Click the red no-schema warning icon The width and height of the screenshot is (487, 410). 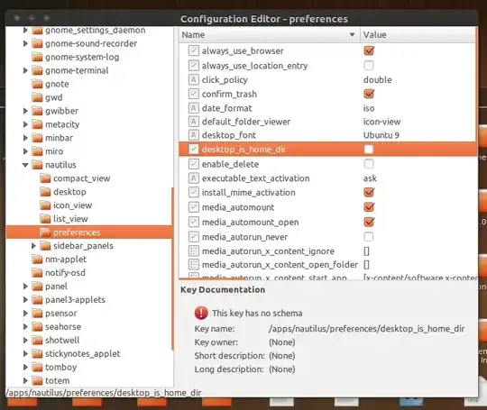point(201,313)
